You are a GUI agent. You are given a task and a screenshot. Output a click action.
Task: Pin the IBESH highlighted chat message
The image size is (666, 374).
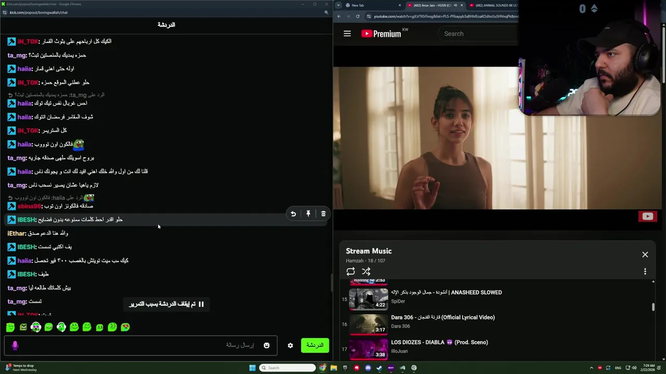pos(308,214)
